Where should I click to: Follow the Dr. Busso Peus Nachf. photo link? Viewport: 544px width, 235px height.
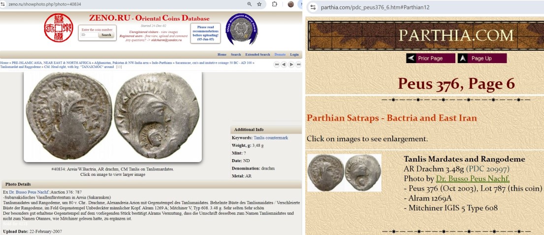[473, 178]
